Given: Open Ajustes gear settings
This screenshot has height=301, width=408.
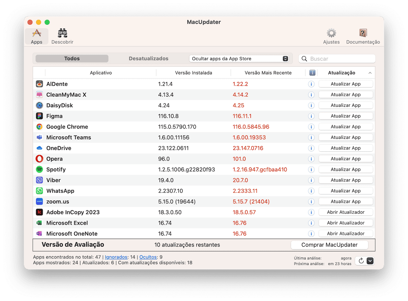Looking at the screenshot, I should point(331,36).
